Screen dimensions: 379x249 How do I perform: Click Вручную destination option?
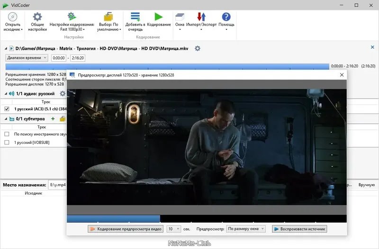366,185
